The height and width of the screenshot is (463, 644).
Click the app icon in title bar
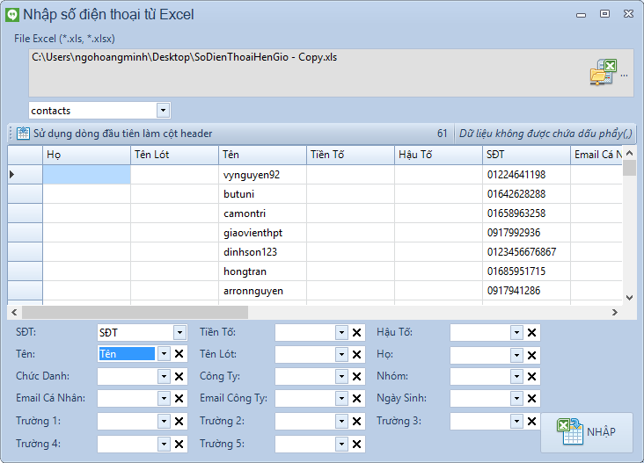click(12, 15)
